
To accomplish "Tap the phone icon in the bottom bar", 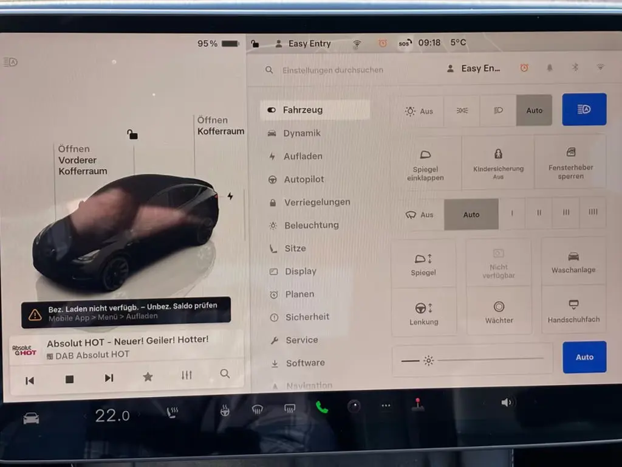I will [322, 407].
